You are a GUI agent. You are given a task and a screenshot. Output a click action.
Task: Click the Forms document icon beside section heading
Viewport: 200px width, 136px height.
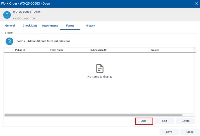9,41
